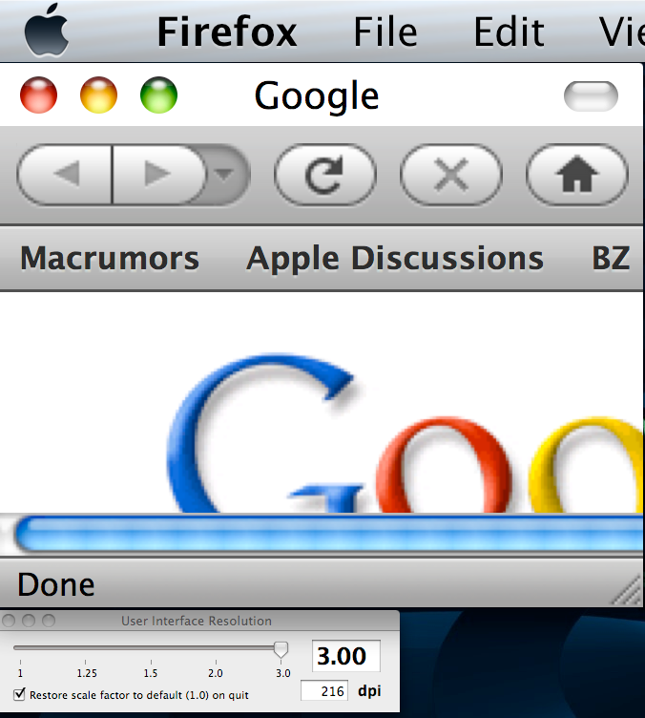Screen dimensions: 645x718
Task: Go back using the back arrow
Action: point(65,174)
